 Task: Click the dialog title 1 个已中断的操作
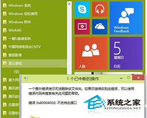pyautogui.click(x=83, y=79)
